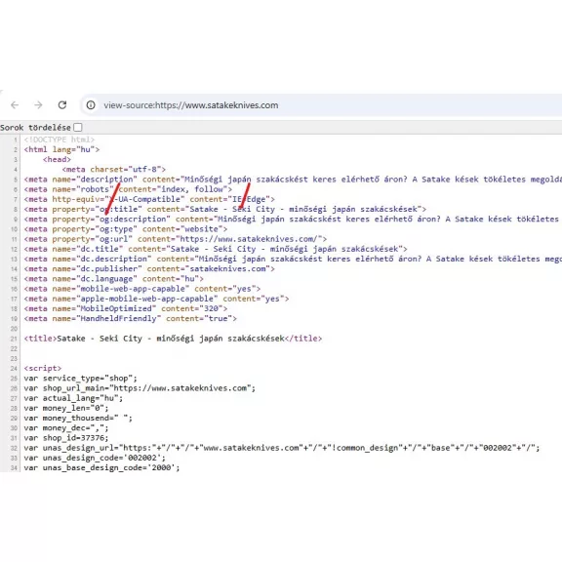Toggle the Sorok tördelése checkbox
This screenshot has width=562, height=562.
pyautogui.click(x=77, y=127)
